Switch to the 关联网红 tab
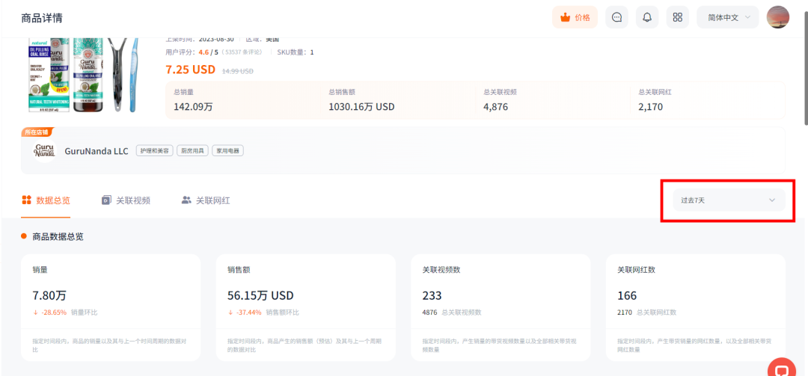Viewport: 808px width, 376px height. [x=206, y=200]
